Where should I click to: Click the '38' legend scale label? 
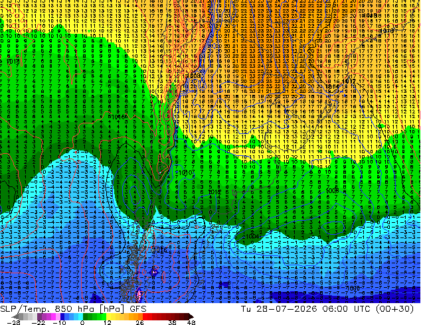[172, 322]
